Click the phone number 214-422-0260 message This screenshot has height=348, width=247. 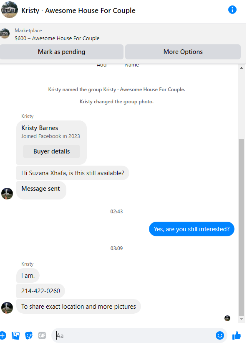pyautogui.click(x=41, y=291)
